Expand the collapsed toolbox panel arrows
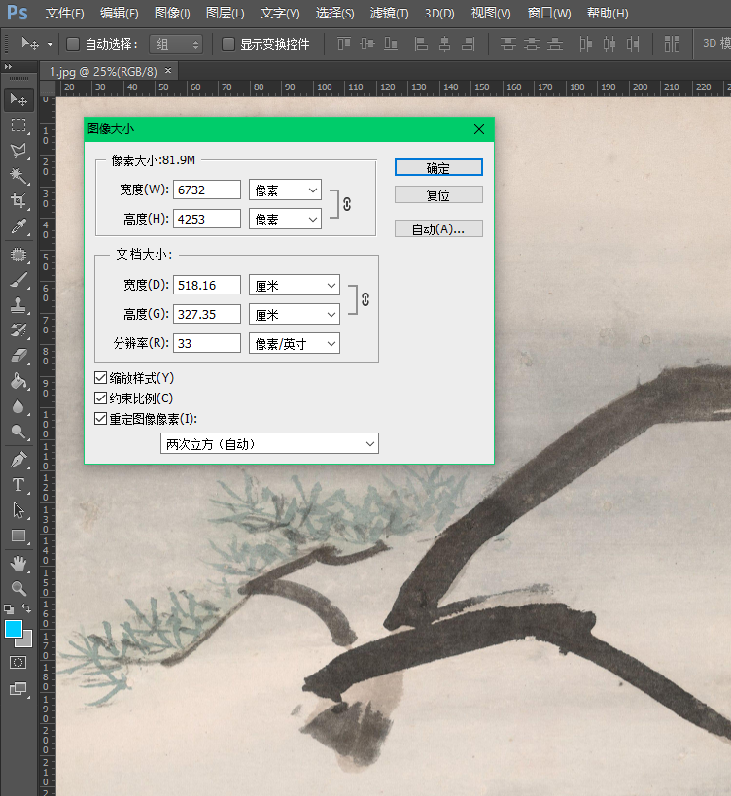 pyautogui.click(x=8, y=66)
